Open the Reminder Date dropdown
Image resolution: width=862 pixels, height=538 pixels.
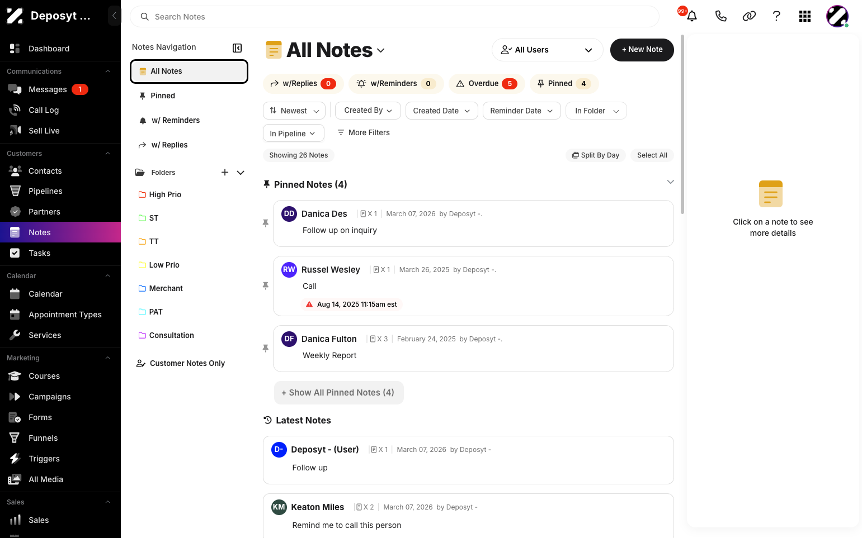[x=521, y=111]
